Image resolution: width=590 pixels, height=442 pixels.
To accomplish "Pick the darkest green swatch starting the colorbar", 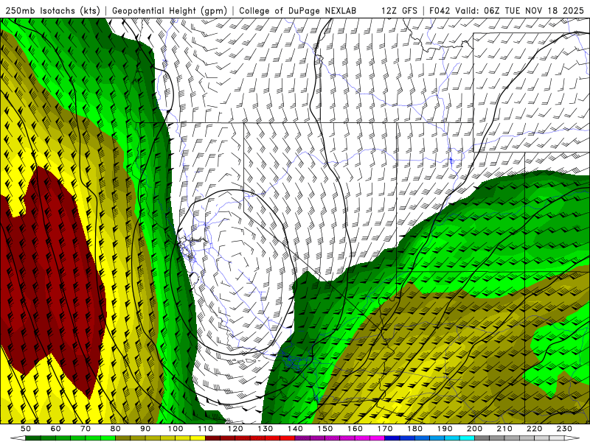I will [x=33, y=438].
